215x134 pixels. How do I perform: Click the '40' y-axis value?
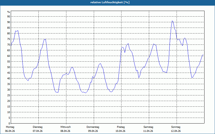[x=9, y=79]
